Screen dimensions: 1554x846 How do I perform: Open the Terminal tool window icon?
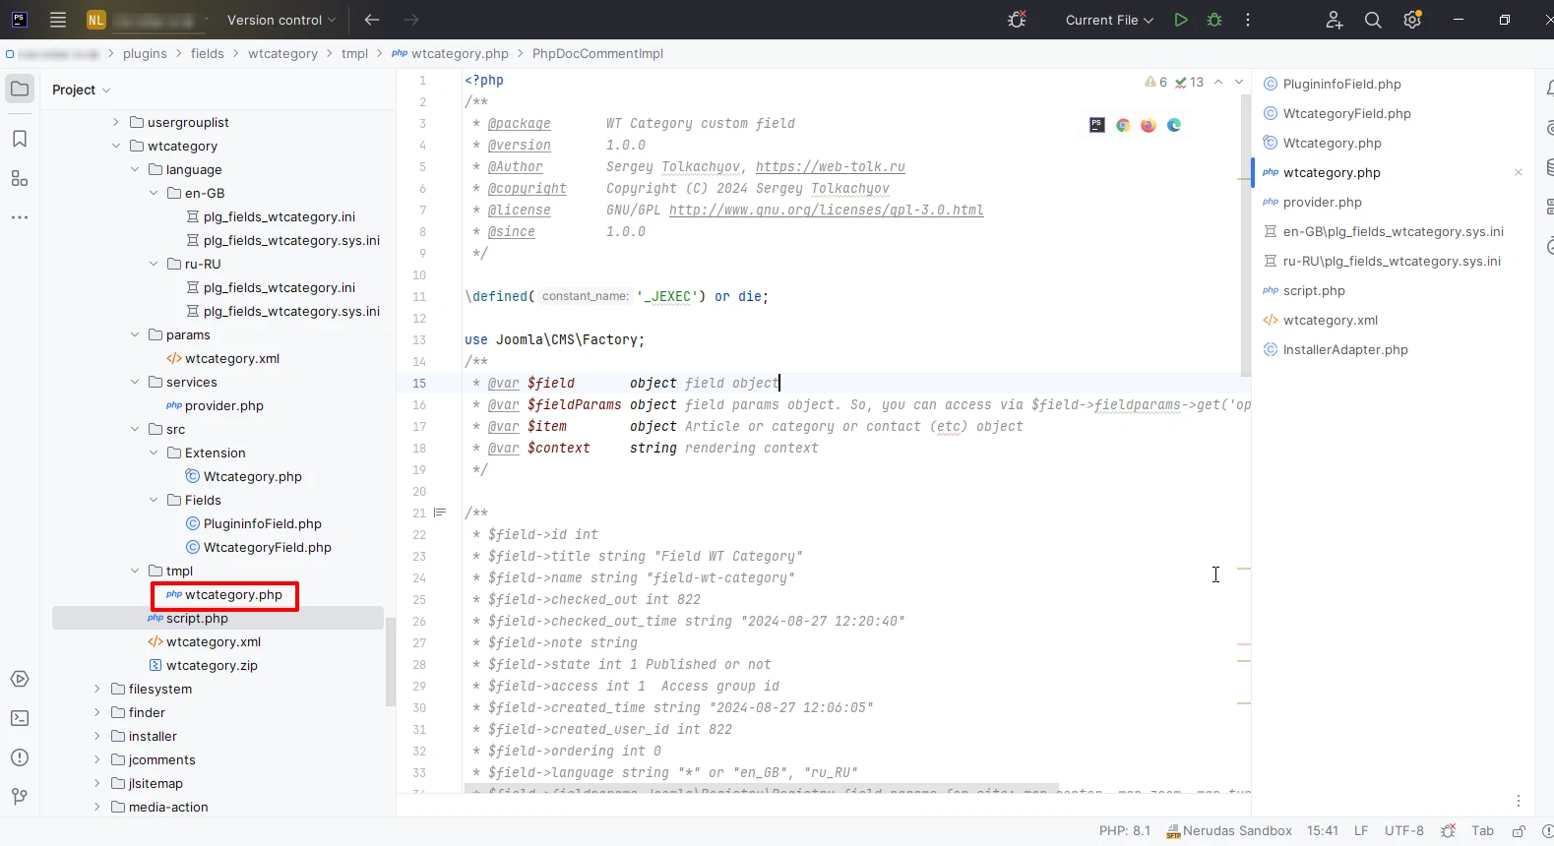[20, 718]
